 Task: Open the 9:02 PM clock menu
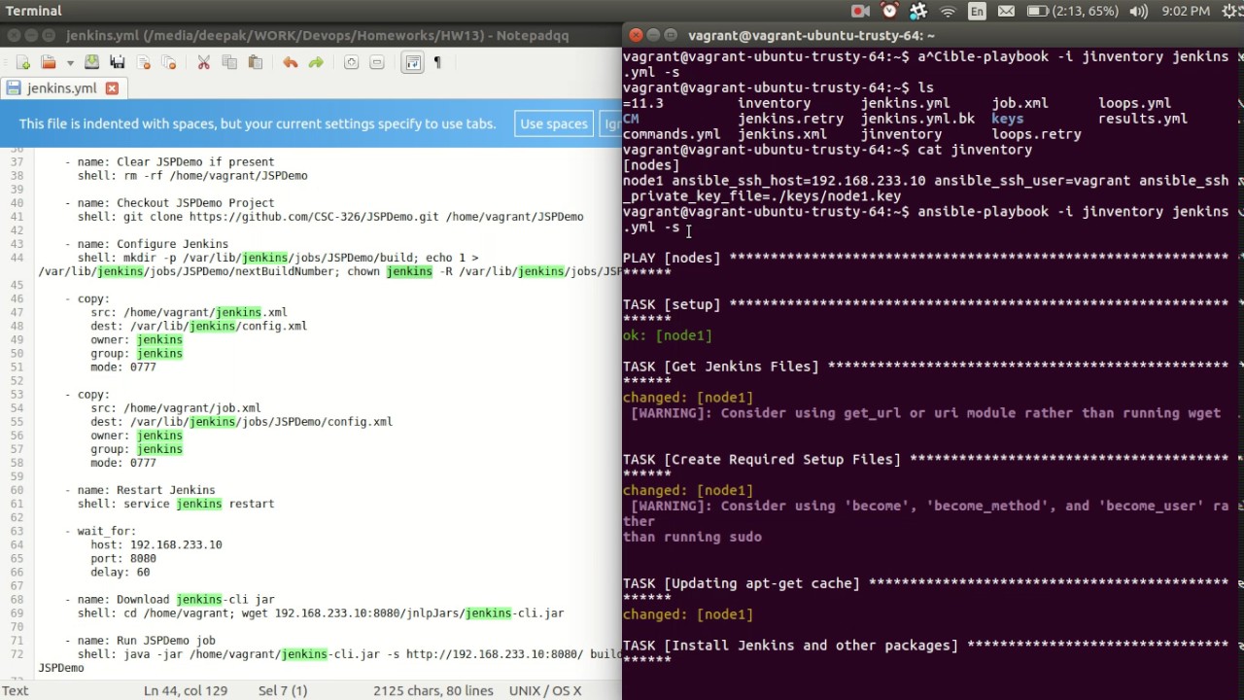coord(1186,11)
